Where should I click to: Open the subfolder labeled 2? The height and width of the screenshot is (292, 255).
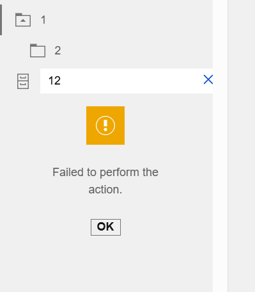coord(58,51)
